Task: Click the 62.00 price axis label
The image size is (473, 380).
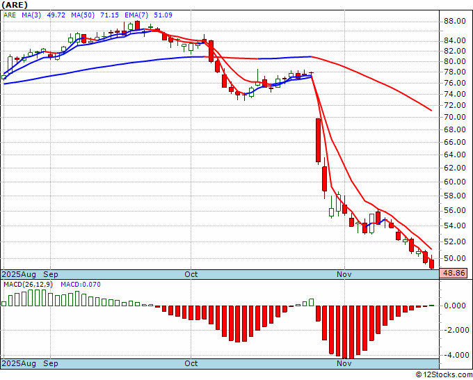Action: click(x=455, y=168)
